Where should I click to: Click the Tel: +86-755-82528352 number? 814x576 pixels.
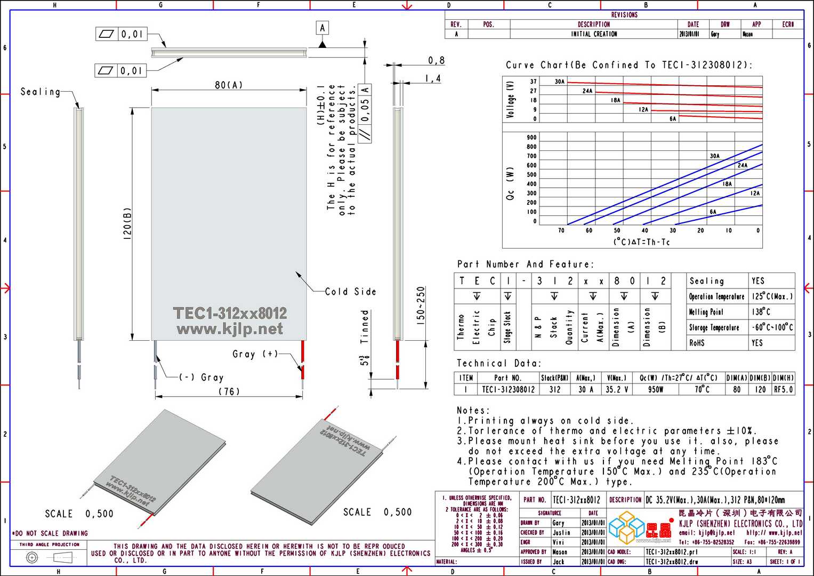(706, 542)
